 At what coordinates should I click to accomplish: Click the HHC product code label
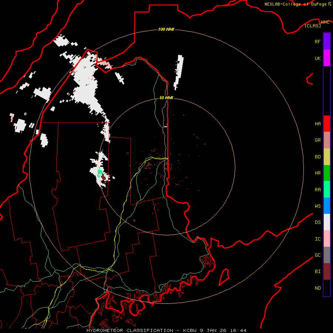[325, 22]
